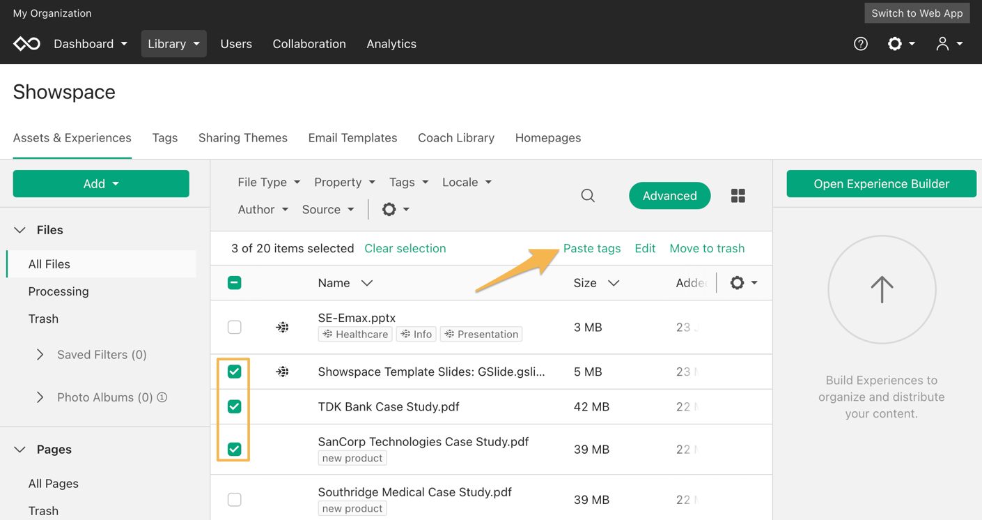Click the SE-Emax.pptx source icon
The height and width of the screenshot is (520, 982).
[282, 327]
